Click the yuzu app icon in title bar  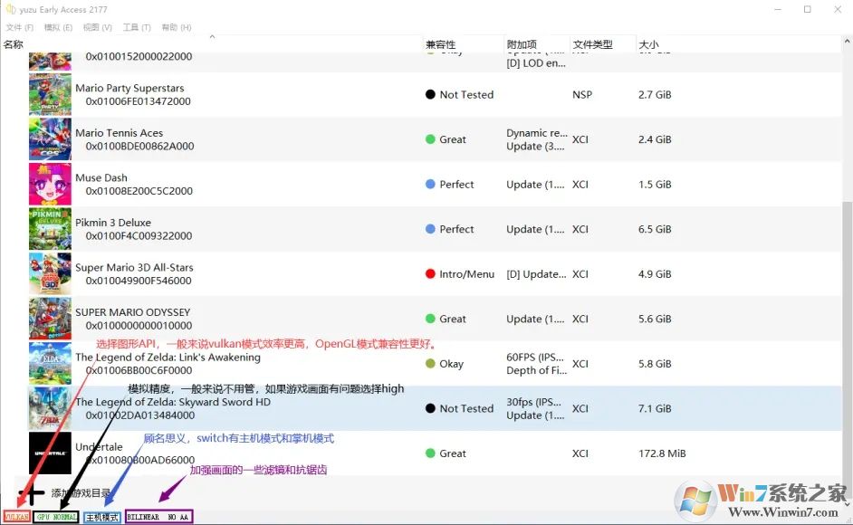click(10, 9)
